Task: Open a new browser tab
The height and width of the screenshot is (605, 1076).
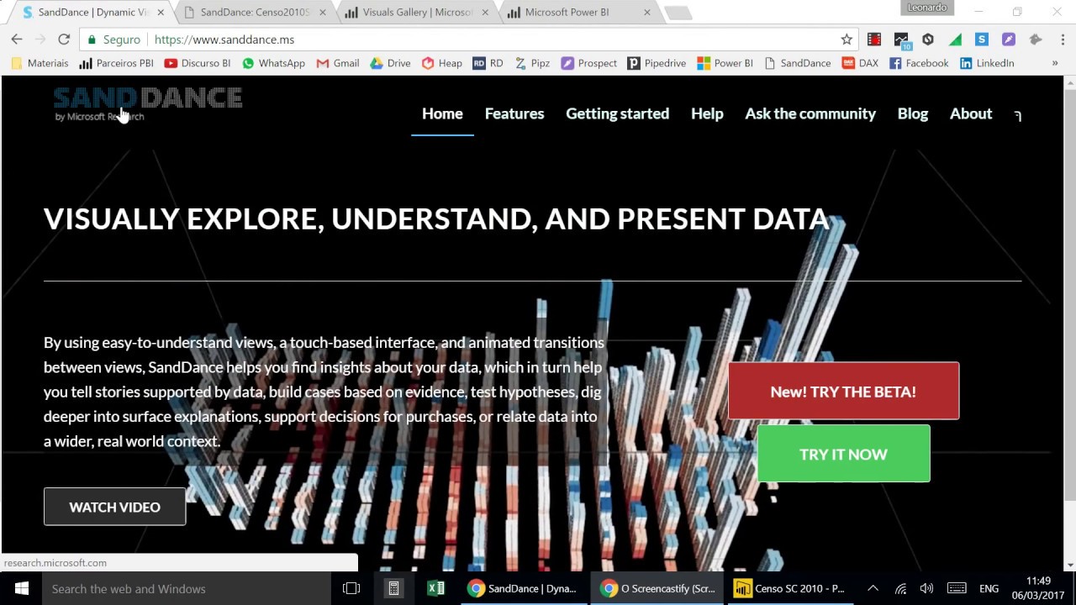Action: 678,13
